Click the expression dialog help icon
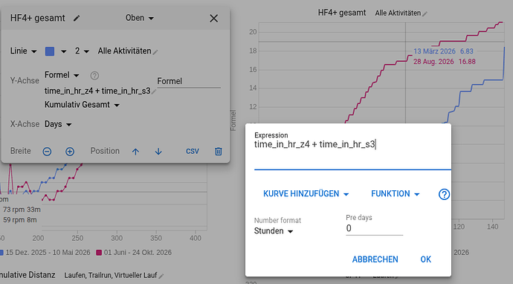The height and width of the screenshot is (284, 513). click(444, 194)
